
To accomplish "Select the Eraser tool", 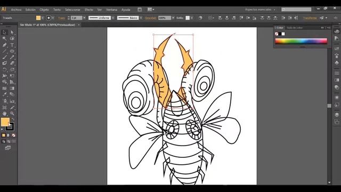I will point(12,63).
